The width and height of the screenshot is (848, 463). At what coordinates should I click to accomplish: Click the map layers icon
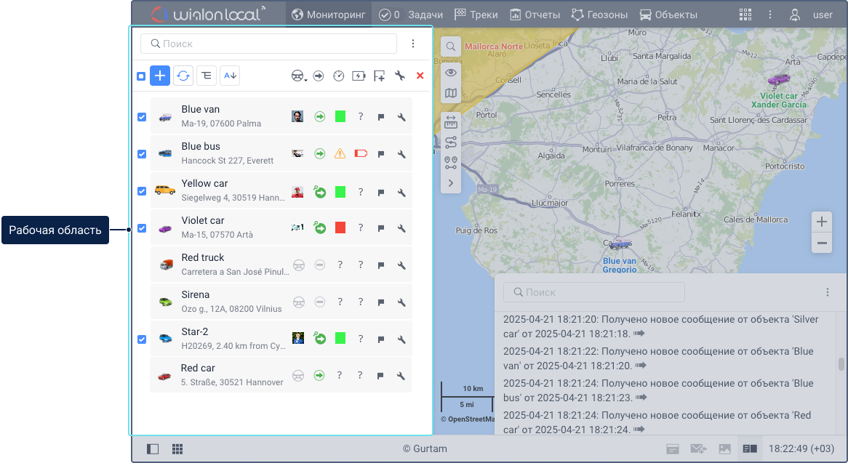click(451, 93)
